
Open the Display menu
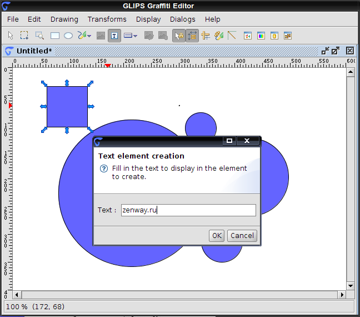click(148, 19)
